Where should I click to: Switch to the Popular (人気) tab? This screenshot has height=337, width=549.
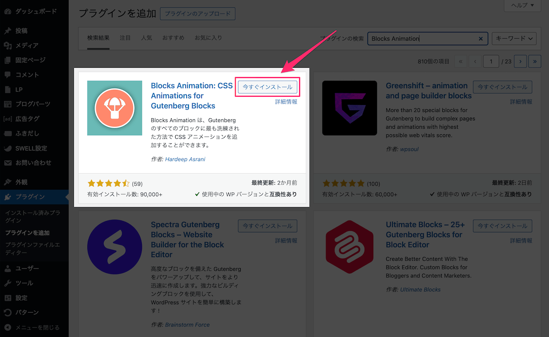(146, 38)
